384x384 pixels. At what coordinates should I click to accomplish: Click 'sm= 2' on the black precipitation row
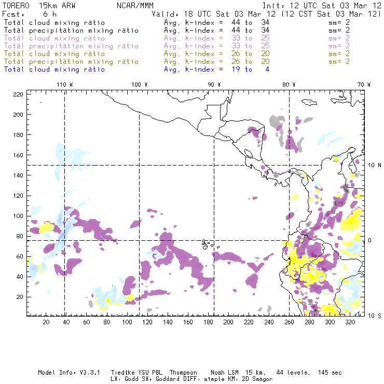click(x=339, y=31)
